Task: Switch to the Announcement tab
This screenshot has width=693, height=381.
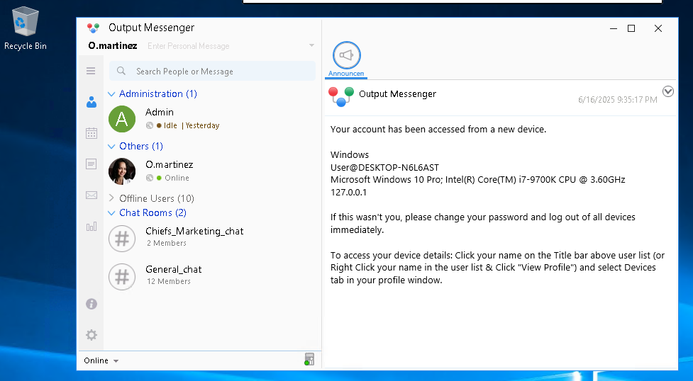Action: pos(346,59)
